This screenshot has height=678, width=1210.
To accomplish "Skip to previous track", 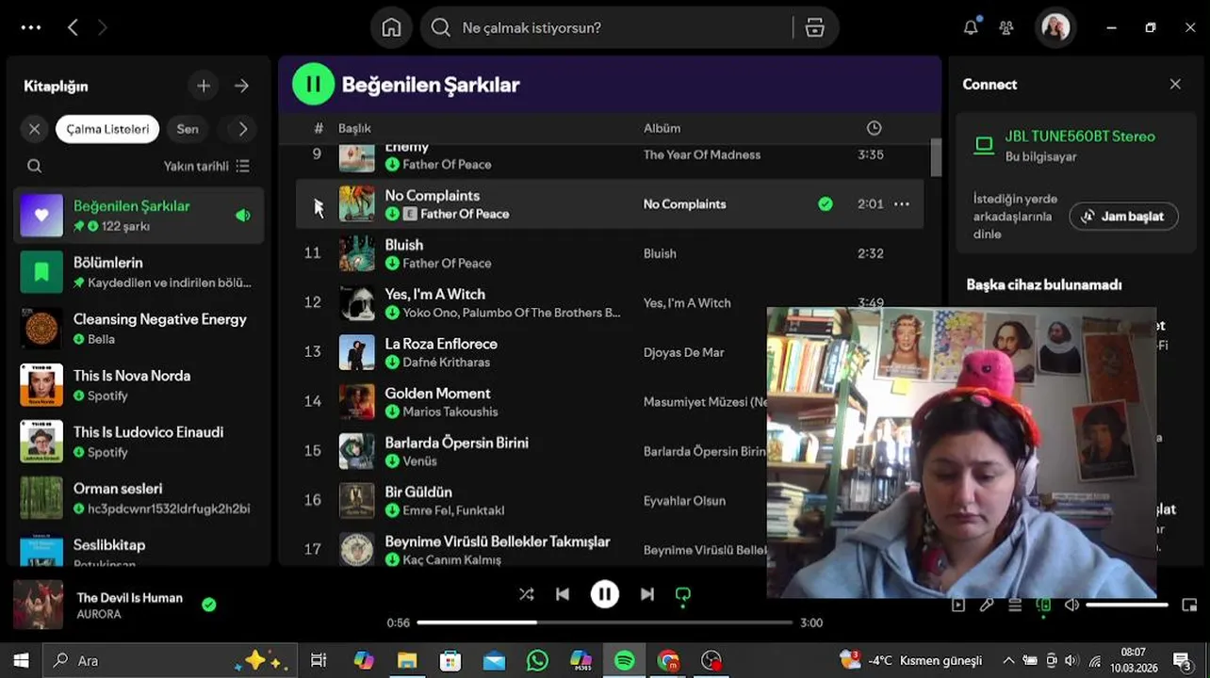I will coord(563,594).
